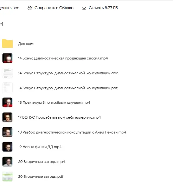Click the cloud upload icon
Image resolution: width=173 pixels, height=186 pixels.
(30, 8)
